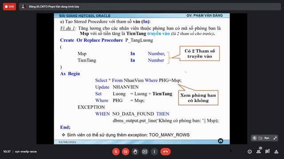Show the participants list with 39 badge

(259, 151)
